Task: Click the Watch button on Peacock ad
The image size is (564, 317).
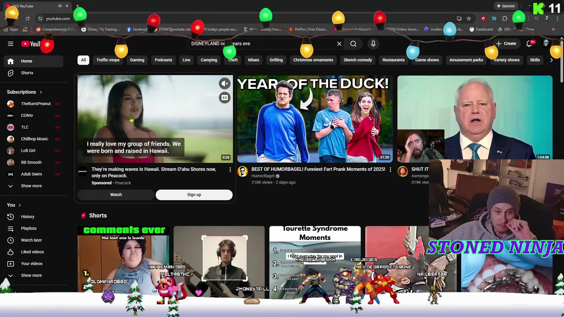Action: (x=116, y=195)
